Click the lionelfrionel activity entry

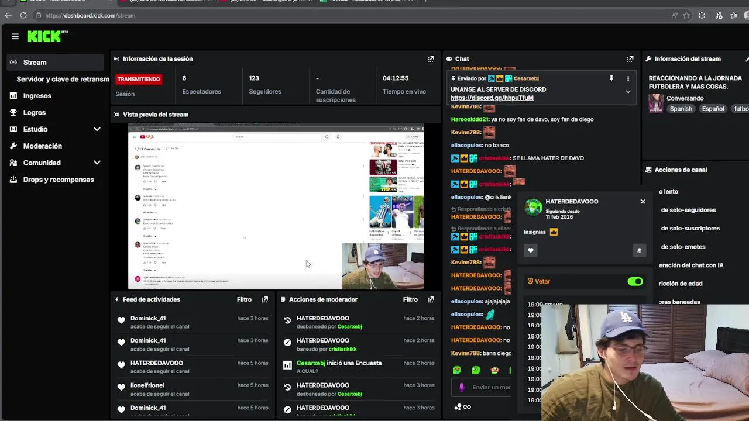[193, 389]
